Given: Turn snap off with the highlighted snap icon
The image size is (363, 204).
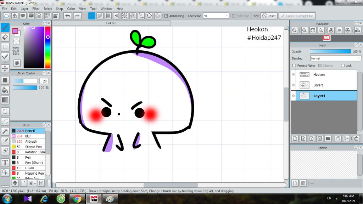Looking at the screenshot, I should [x=92, y=16].
